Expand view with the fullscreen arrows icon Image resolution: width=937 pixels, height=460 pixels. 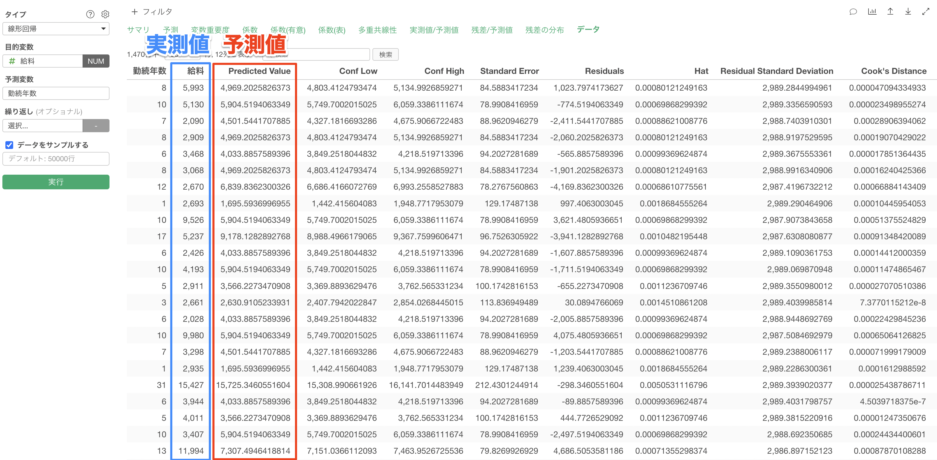point(926,12)
